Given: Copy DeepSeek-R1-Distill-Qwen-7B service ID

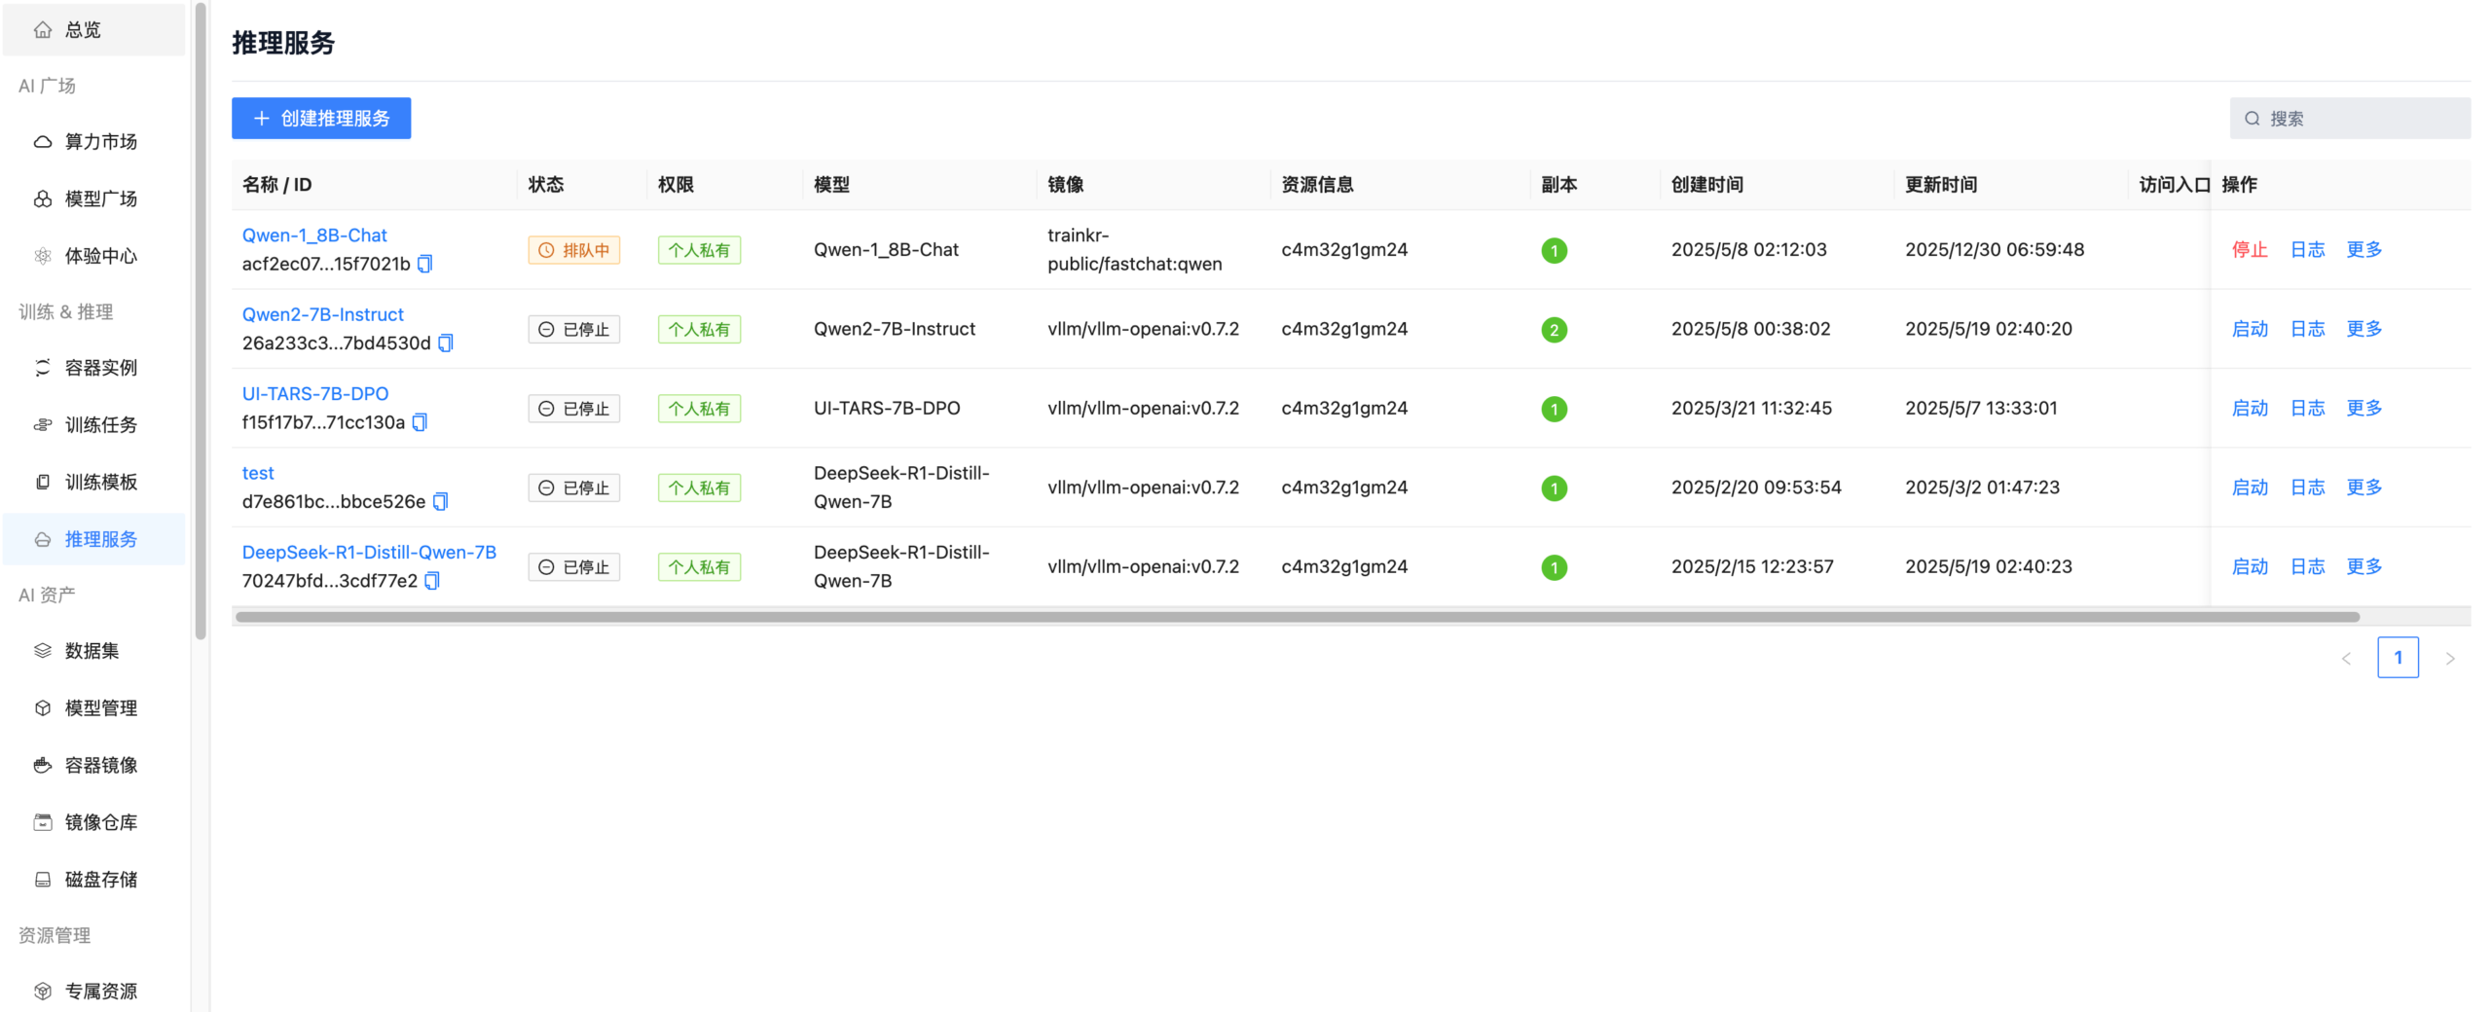Looking at the screenshot, I should coord(432,581).
